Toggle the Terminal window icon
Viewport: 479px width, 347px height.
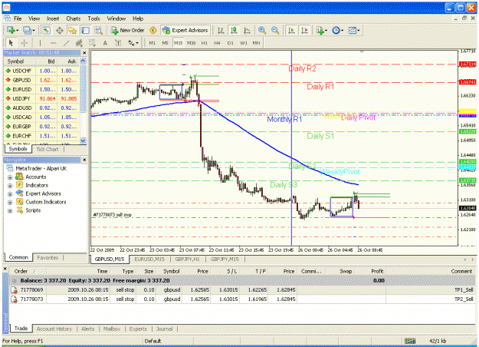point(86,30)
